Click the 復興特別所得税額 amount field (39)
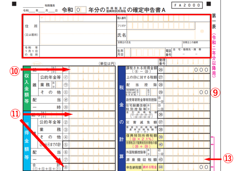The width and height of the screenshot is (238, 171). tap(187, 137)
